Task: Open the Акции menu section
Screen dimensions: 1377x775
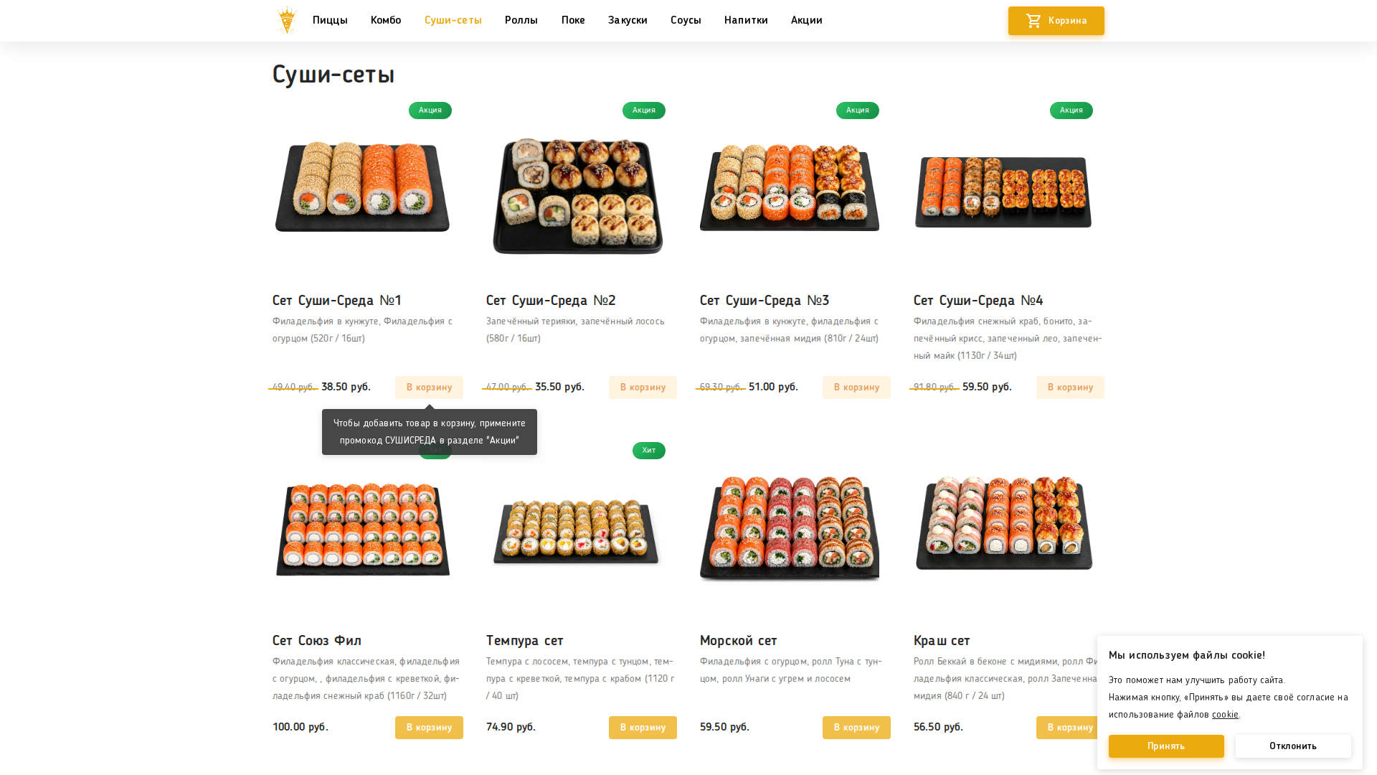Action: tap(807, 20)
